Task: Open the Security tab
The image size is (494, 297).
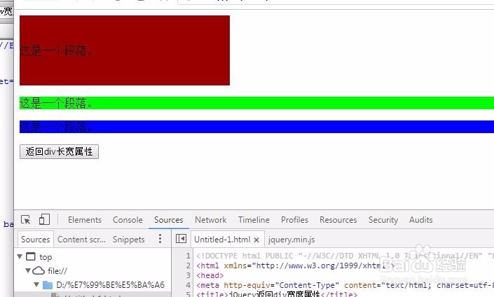Action: tap(383, 220)
